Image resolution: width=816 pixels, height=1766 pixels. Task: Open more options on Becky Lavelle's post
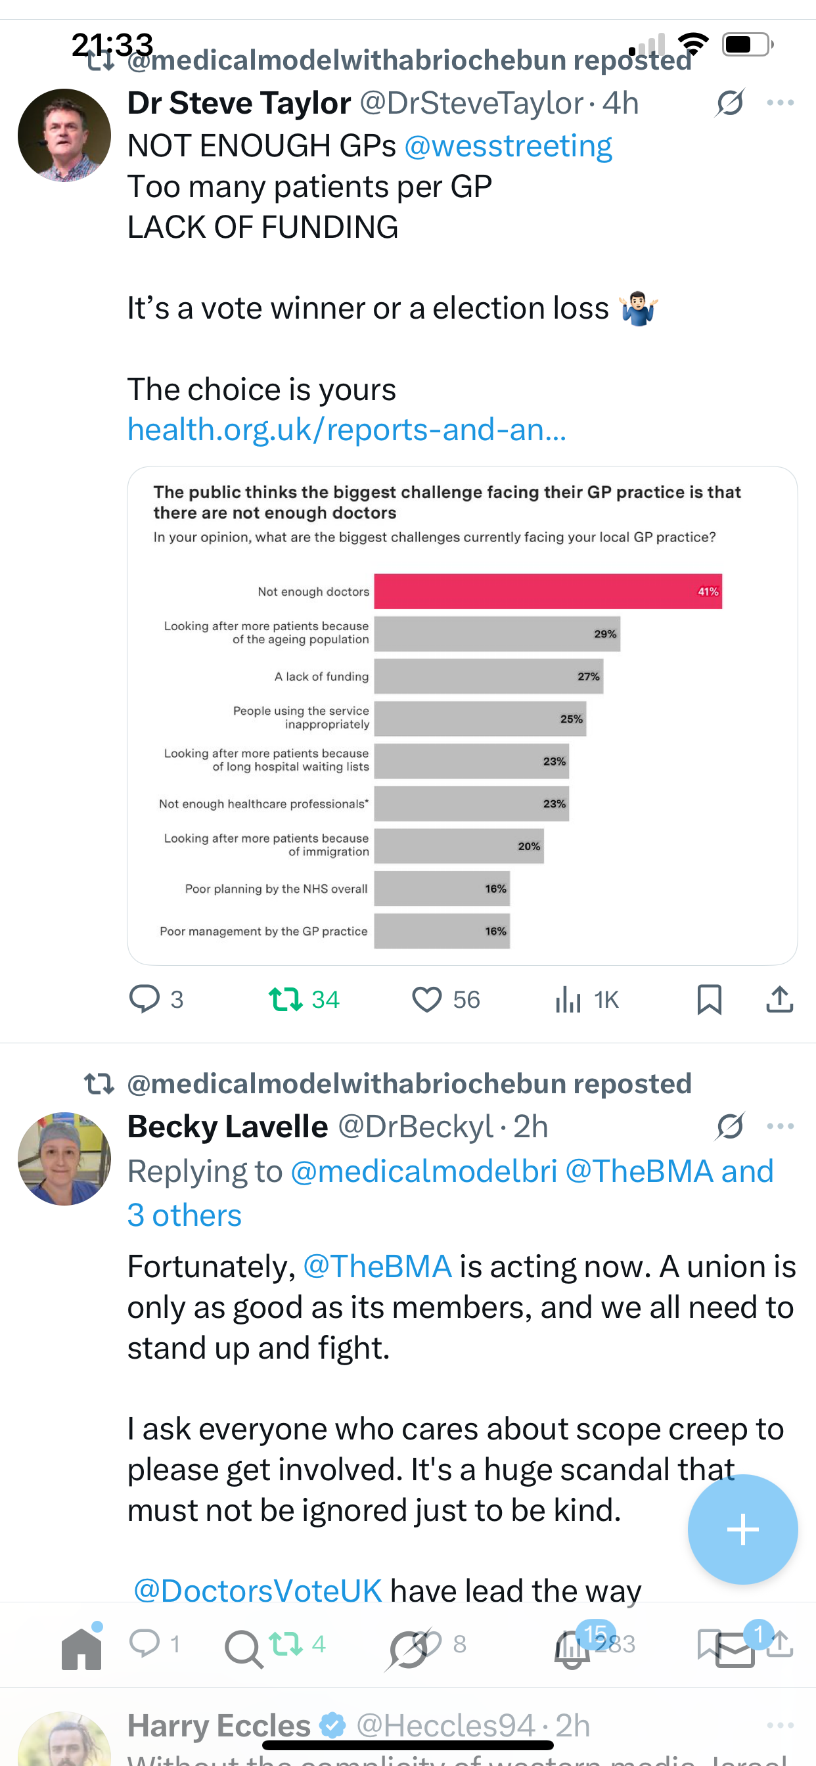[781, 1126]
